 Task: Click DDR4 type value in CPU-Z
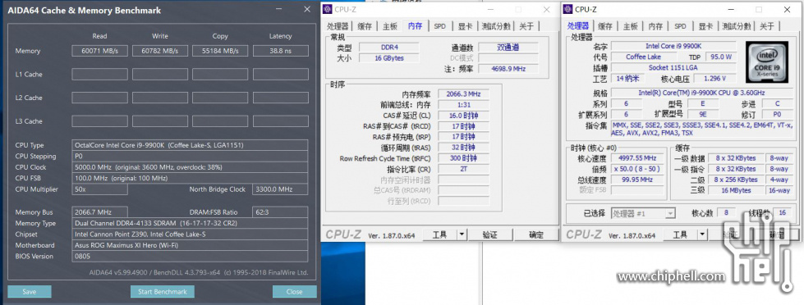(388, 47)
